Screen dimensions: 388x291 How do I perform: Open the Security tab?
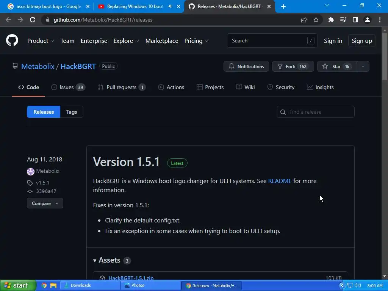pos(281,88)
